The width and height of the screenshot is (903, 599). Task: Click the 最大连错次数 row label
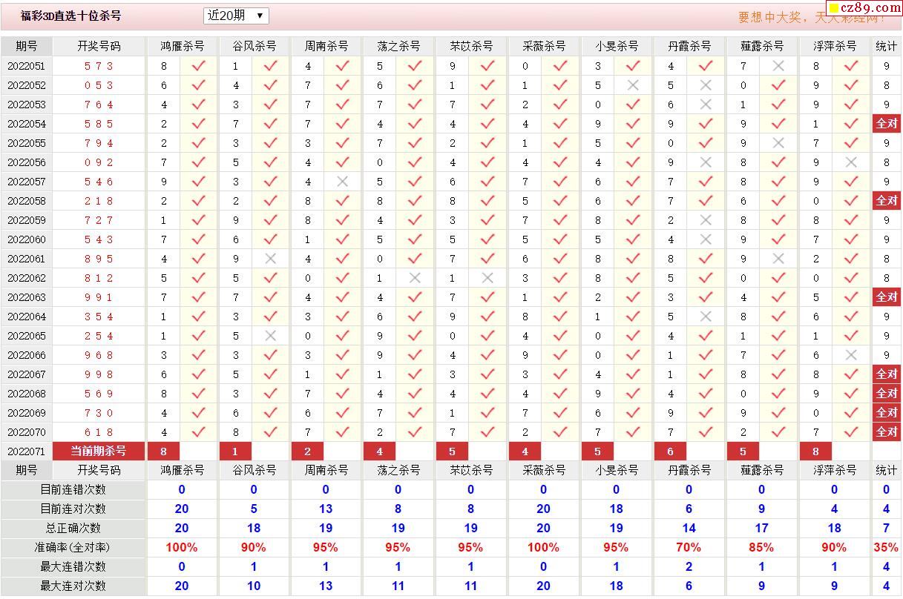point(73,567)
